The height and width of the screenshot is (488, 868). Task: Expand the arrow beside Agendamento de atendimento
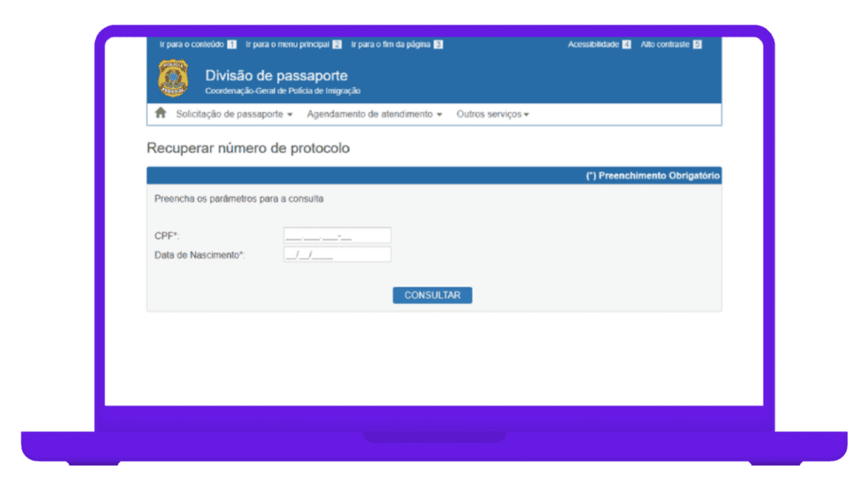(439, 114)
